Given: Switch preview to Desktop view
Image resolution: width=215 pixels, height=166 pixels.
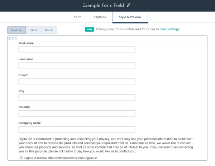Looking at the screenshot, I should [16, 30].
